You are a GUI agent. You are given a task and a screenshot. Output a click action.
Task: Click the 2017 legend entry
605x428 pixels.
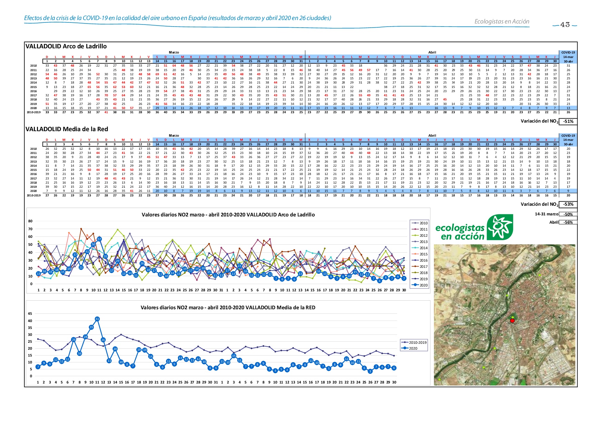click(419, 266)
